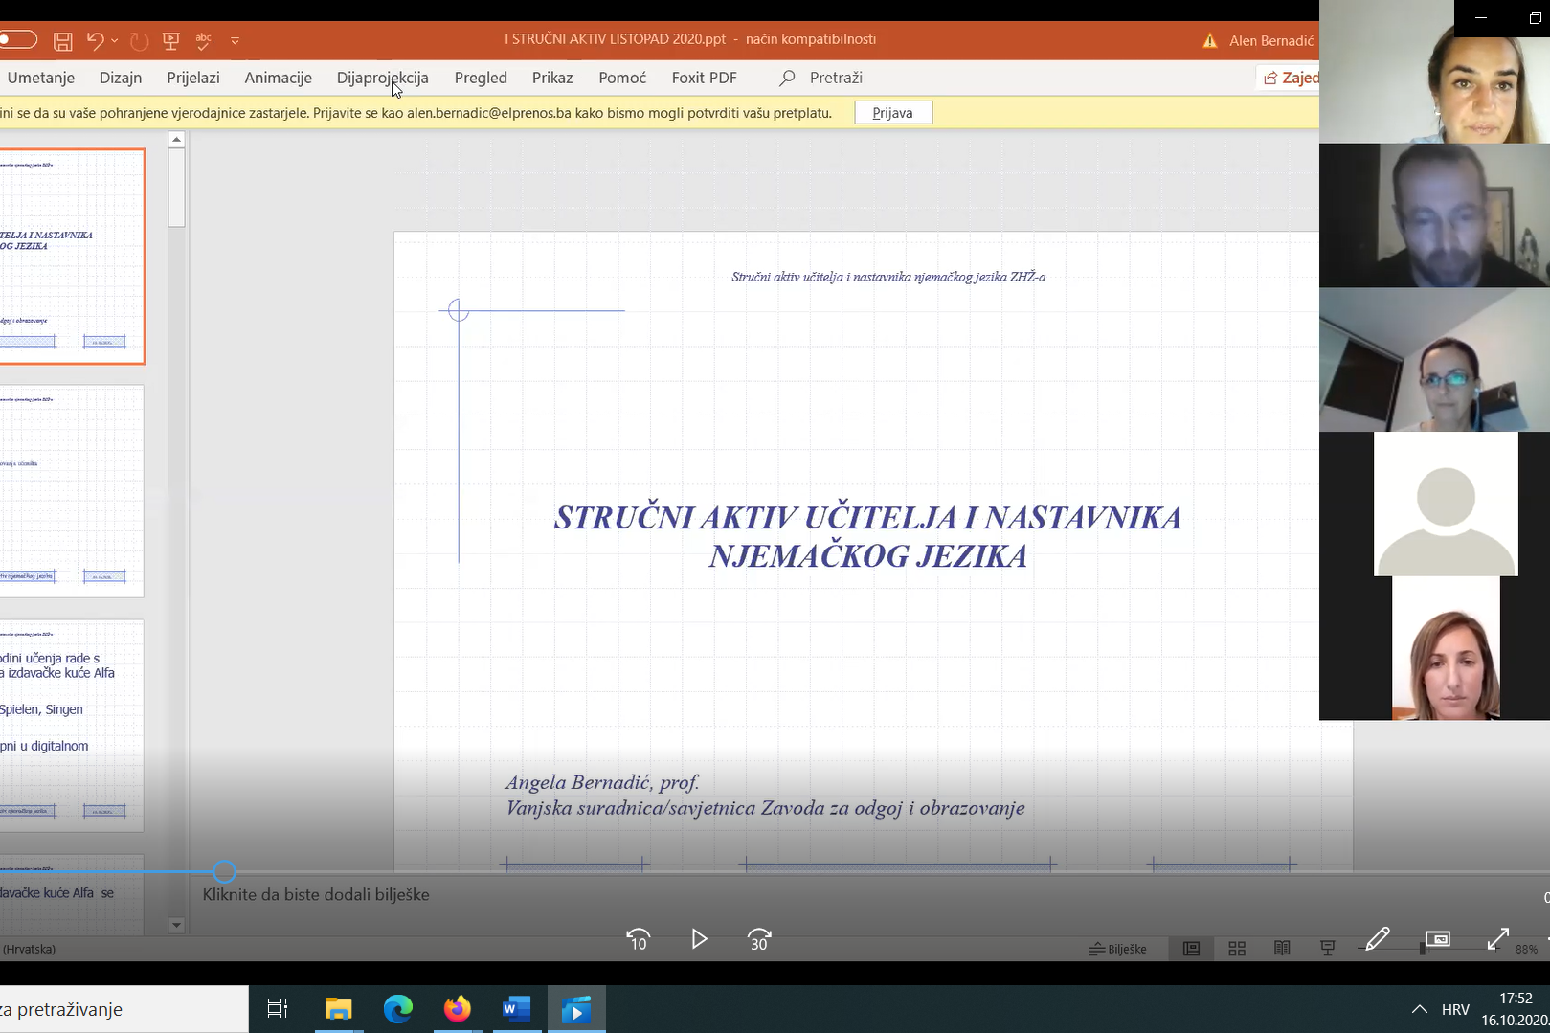Show hidden system tray icons chevron
This screenshot has height=1033, width=1550.
tap(1420, 1009)
